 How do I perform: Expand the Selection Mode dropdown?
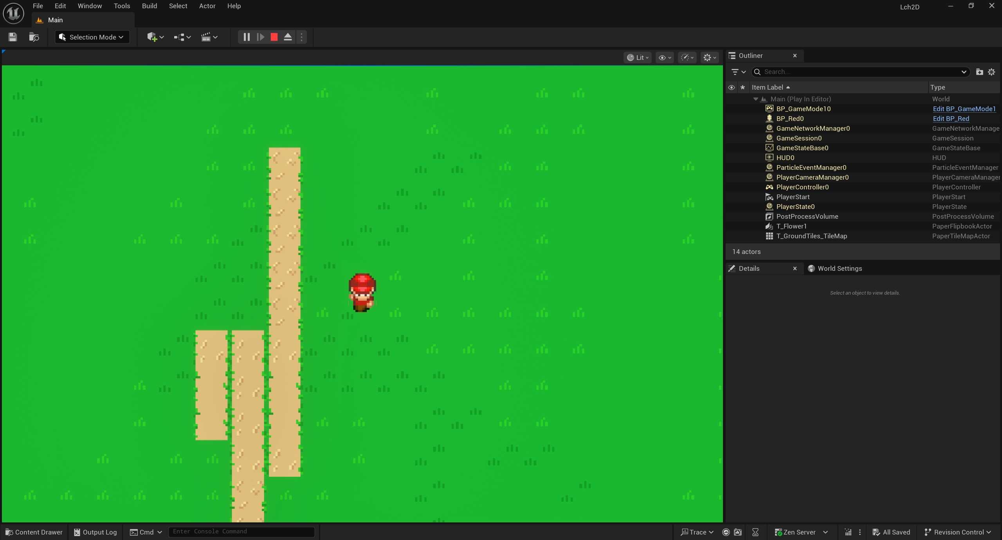[92, 37]
